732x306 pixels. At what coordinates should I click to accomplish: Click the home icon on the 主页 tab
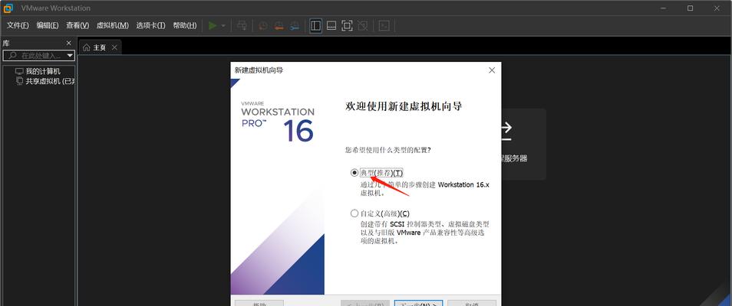(x=87, y=47)
